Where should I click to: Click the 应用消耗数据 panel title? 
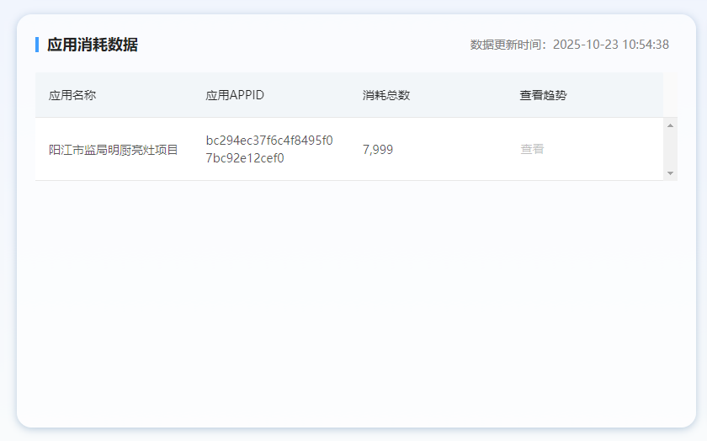[93, 45]
